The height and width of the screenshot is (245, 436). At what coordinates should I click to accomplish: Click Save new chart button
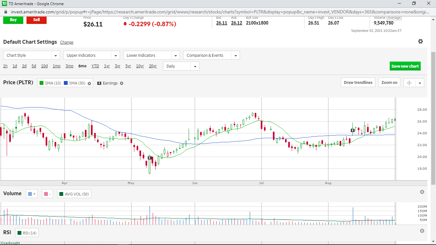[x=405, y=66]
